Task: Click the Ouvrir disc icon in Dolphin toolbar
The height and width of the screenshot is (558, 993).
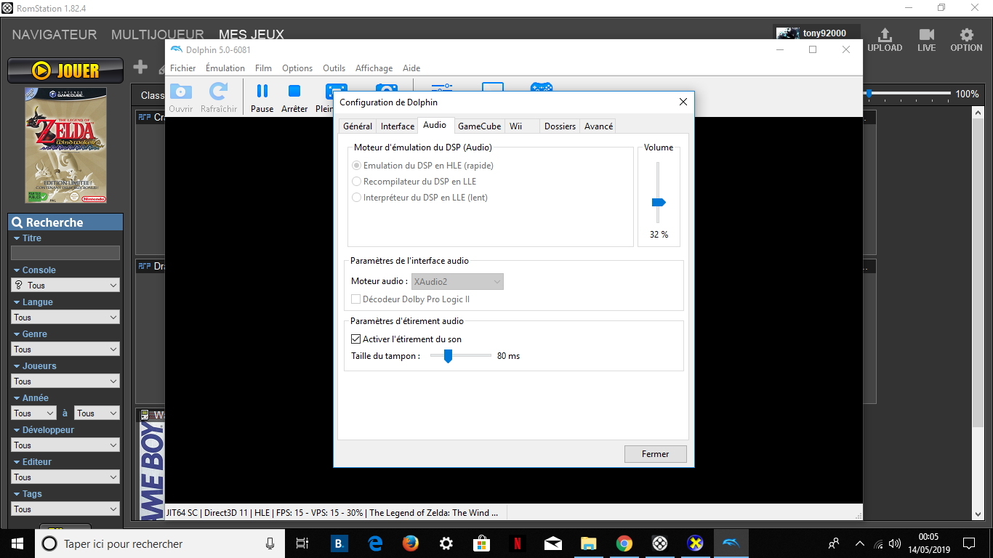Action: tap(181, 91)
